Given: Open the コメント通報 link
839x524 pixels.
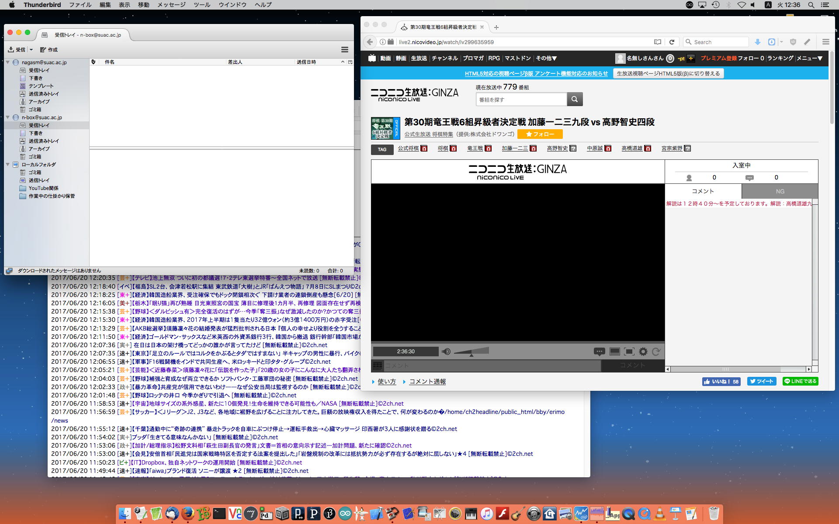Looking at the screenshot, I should 427,382.
